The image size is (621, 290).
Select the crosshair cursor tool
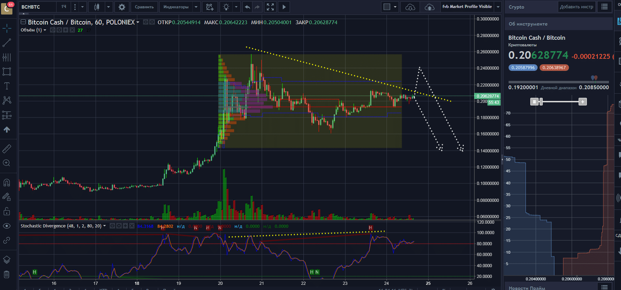(x=7, y=30)
